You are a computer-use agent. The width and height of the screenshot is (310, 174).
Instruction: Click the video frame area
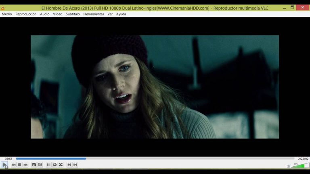[155, 87]
